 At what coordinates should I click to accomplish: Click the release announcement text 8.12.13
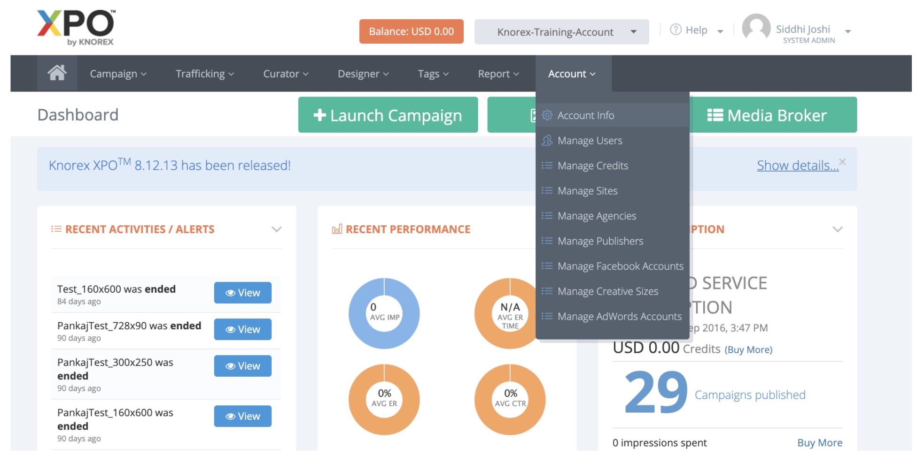[x=170, y=164]
